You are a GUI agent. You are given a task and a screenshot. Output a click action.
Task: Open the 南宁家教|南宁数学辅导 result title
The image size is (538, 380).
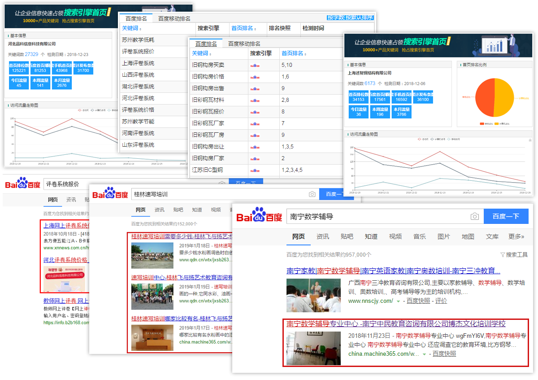(394, 271)
